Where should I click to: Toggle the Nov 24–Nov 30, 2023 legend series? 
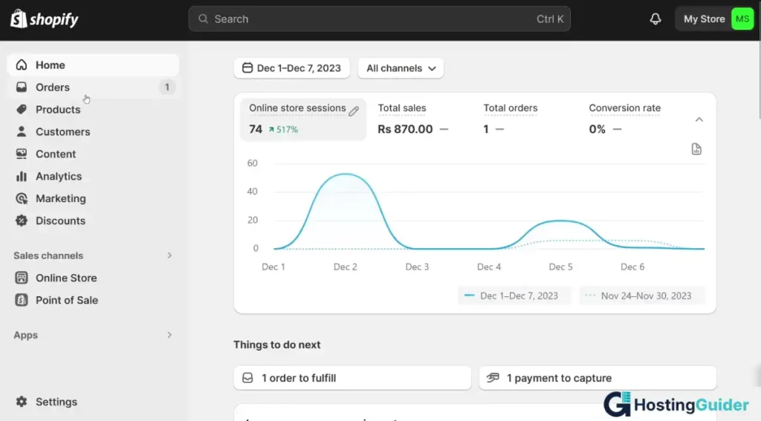641,296
